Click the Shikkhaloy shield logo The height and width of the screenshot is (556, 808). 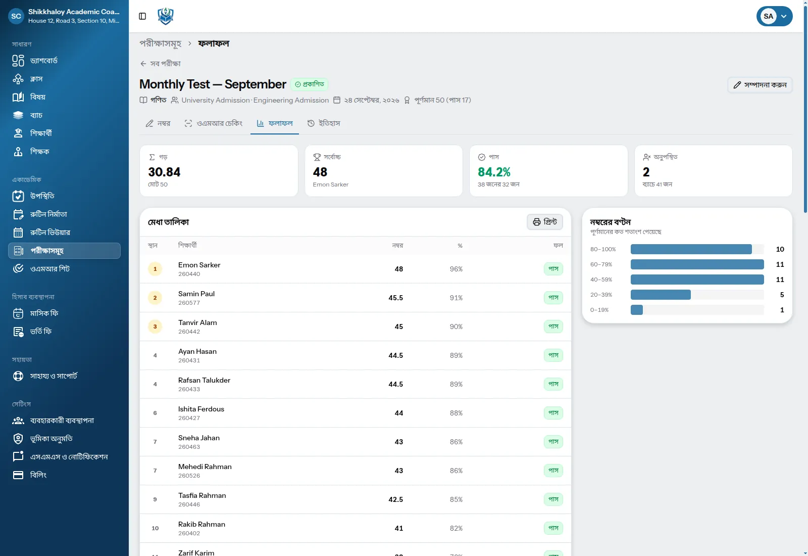[x=166, y=16]
